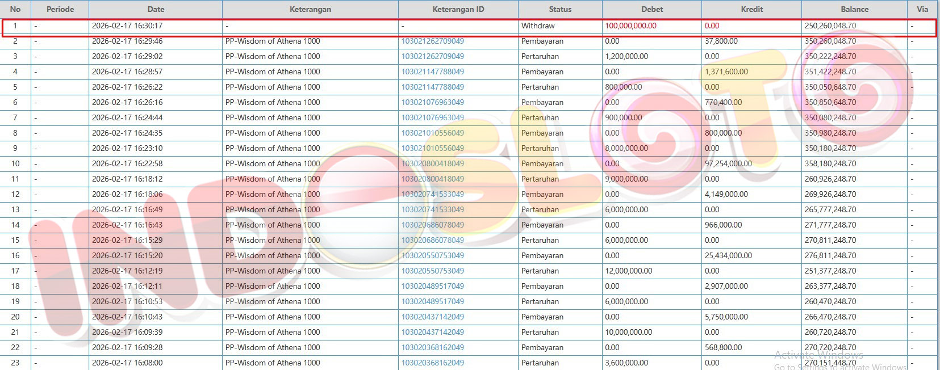
Task: Click ID link for 16:08:00 Pertaruhan row
Action: (x=432, y=363)
